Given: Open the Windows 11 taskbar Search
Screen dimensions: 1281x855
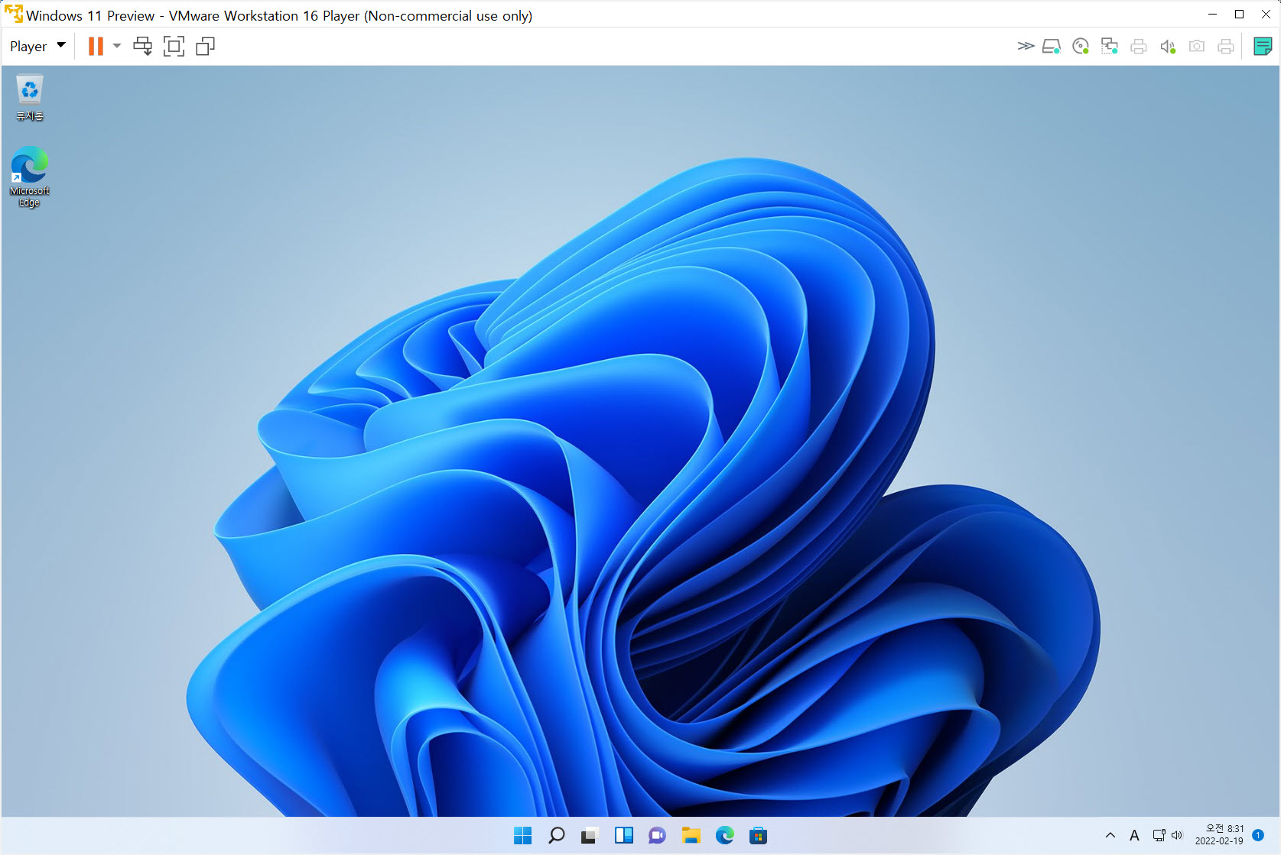Looking at the screenshot, I should pyautogui.click(x=556, y=835).
